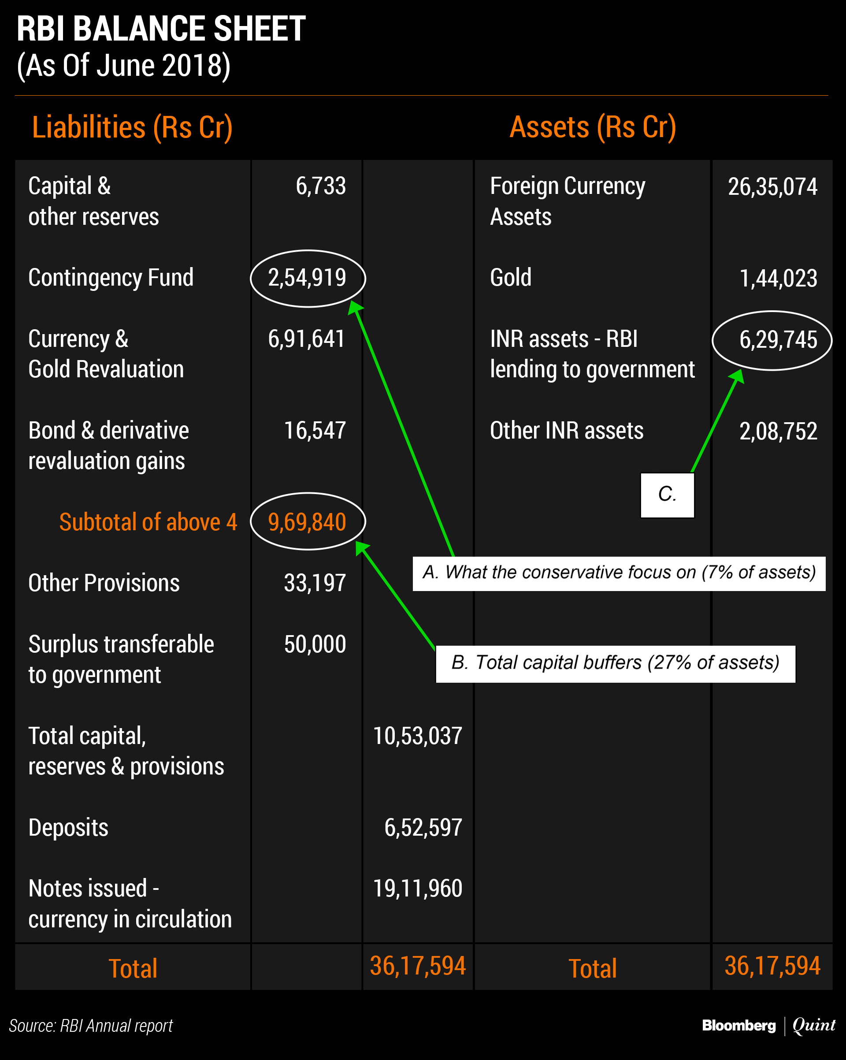Click the Liabilities (Rs Cr) heading

(x=132, y=127)
